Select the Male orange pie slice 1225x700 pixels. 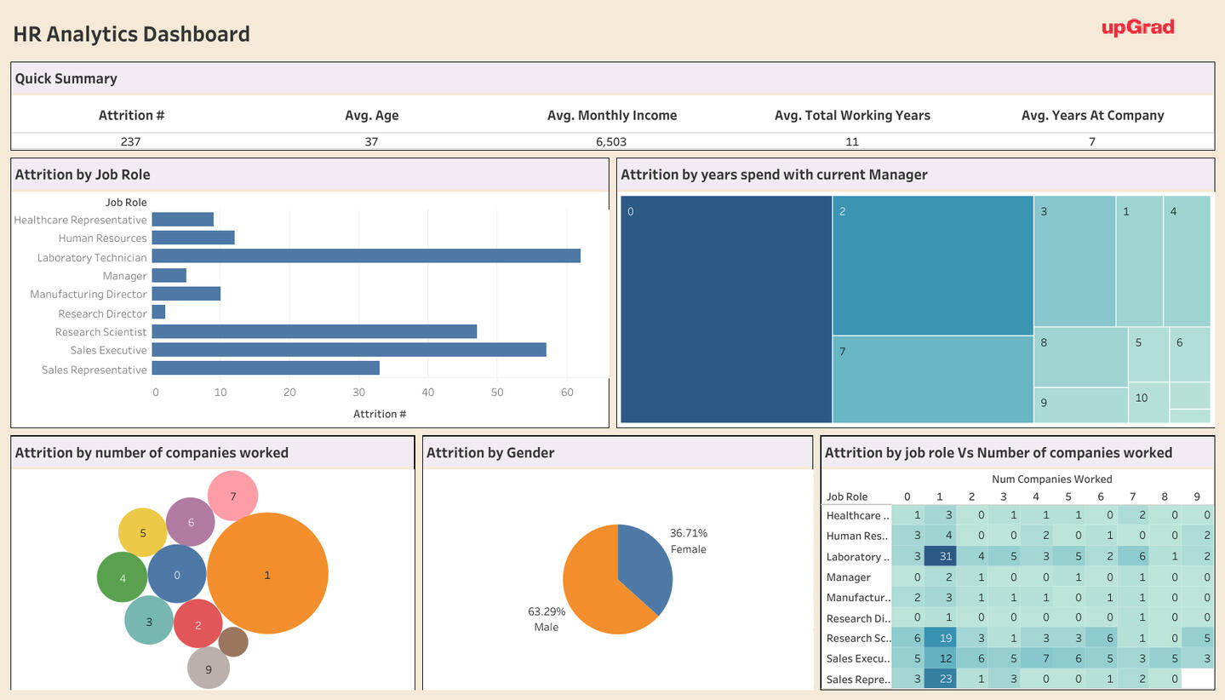(x=596, y=588)
